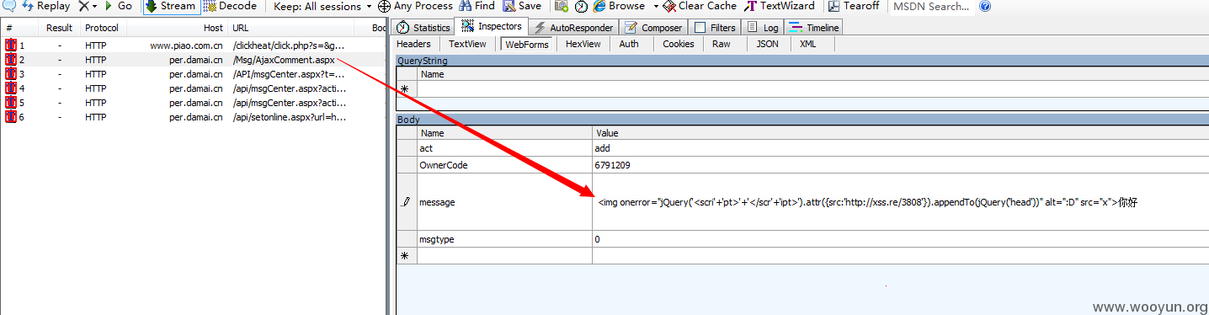This screenshot has width=1209, height=315.
Task: Select the Auth inspector tab
Action: click(629, 44)
